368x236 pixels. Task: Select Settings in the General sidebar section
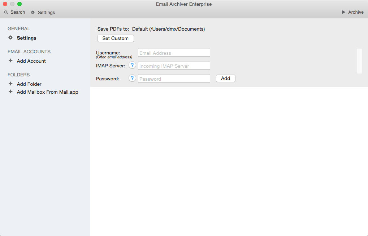pos(26,38)
